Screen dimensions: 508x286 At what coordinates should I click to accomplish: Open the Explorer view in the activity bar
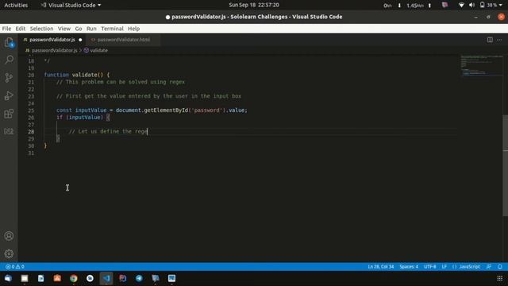click(x=9, y=42)
